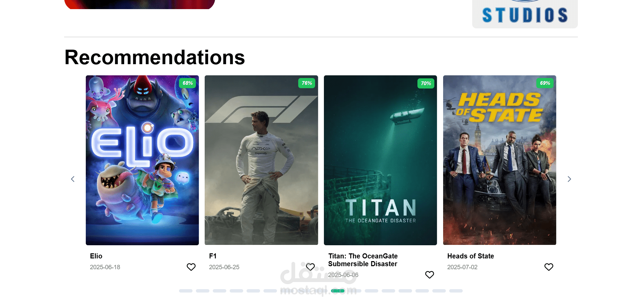Click the 76% rating badge on F1

307,83
